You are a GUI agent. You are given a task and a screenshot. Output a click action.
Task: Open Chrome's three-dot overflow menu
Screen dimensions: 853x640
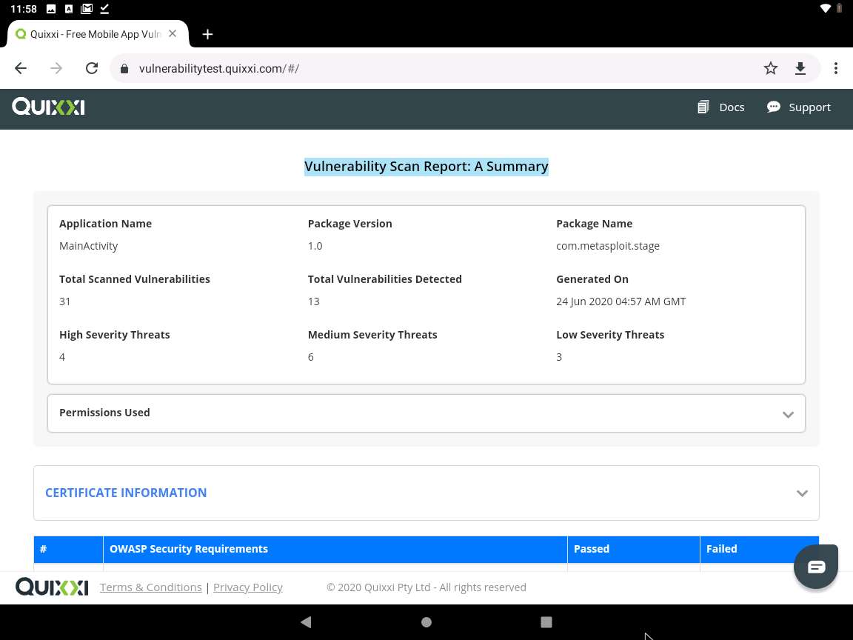[x=836, y=67]
